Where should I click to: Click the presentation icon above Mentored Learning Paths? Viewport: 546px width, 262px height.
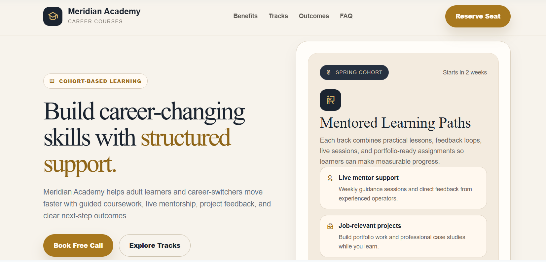tap(330, 100)
